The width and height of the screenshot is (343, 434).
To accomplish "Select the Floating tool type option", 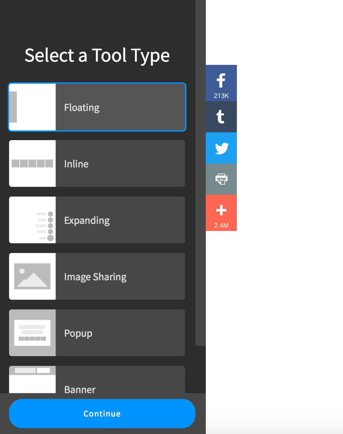I will click(120, 107).
